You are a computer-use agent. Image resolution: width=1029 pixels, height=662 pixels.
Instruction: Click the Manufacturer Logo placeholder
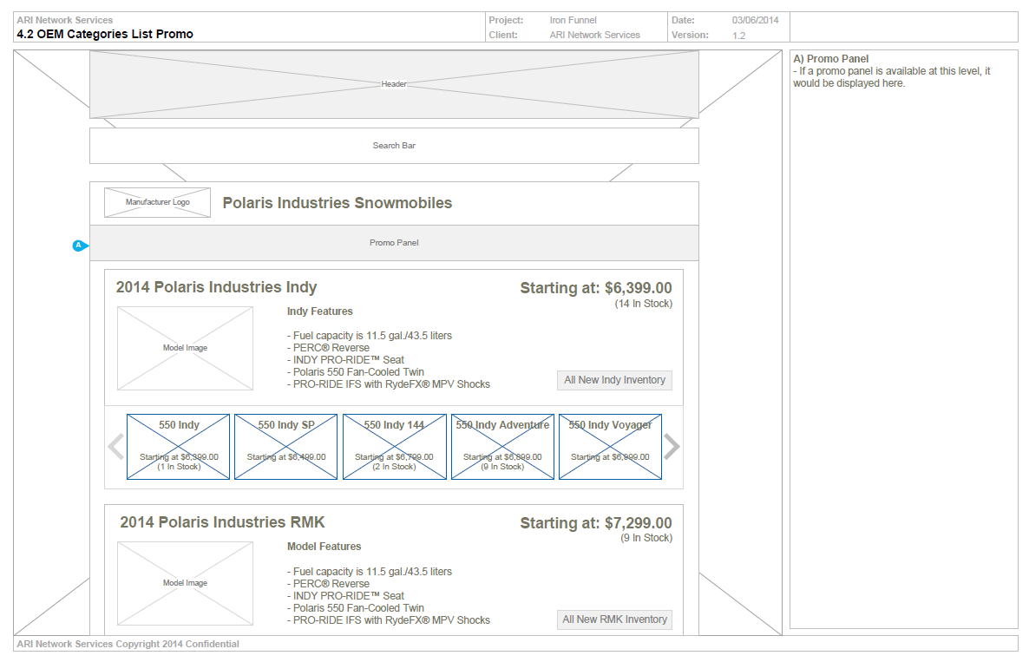click(158, 202)
